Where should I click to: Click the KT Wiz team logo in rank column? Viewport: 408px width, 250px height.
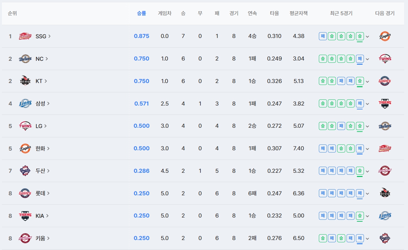(x=25, y=81)
